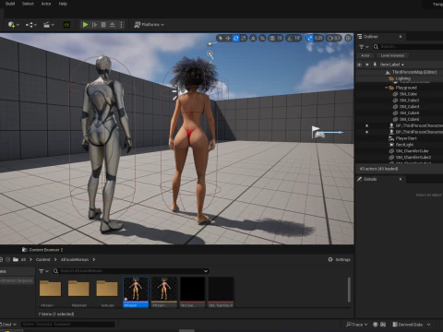The height and width of the screenshot is (332, 443).
Task: Click the surface snapping icon in viewport
Action: 262,38
